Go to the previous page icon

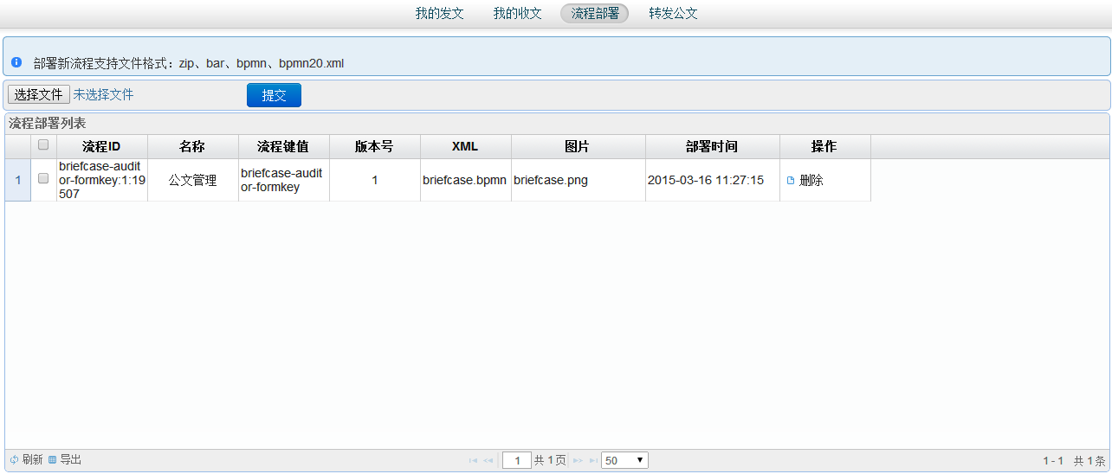pos(488,461)
